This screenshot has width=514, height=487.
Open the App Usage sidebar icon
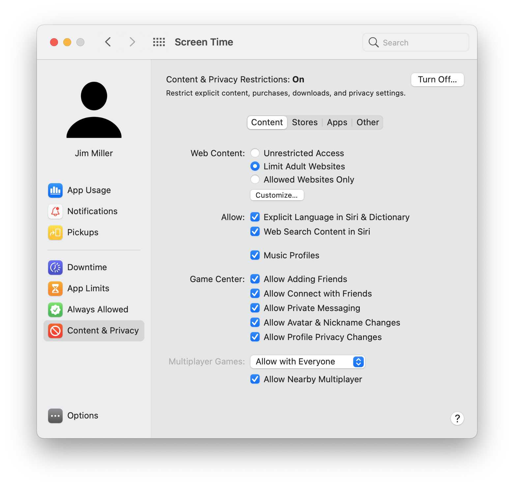tap(55, 190)
